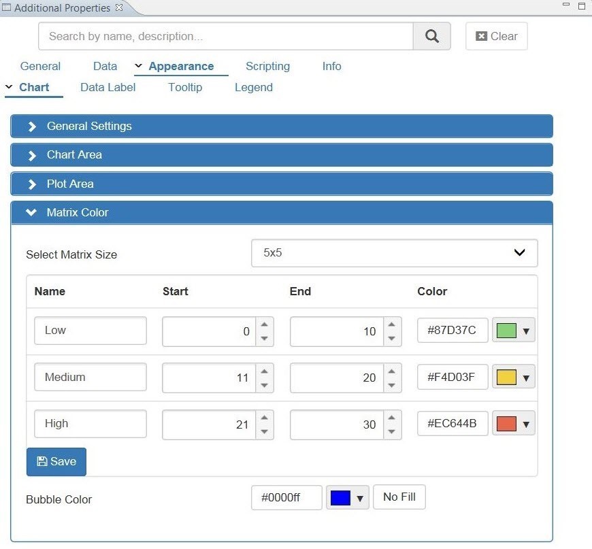This screenshot has width=592, height=549.
Task: Open the red High color picker
Action: (x=513, y=425)
